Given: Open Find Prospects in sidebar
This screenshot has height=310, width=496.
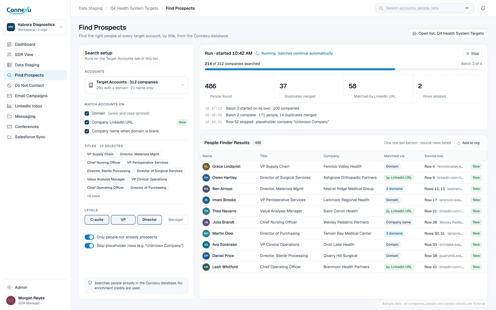Looking at the screenshot, I should tap(35, 75).
